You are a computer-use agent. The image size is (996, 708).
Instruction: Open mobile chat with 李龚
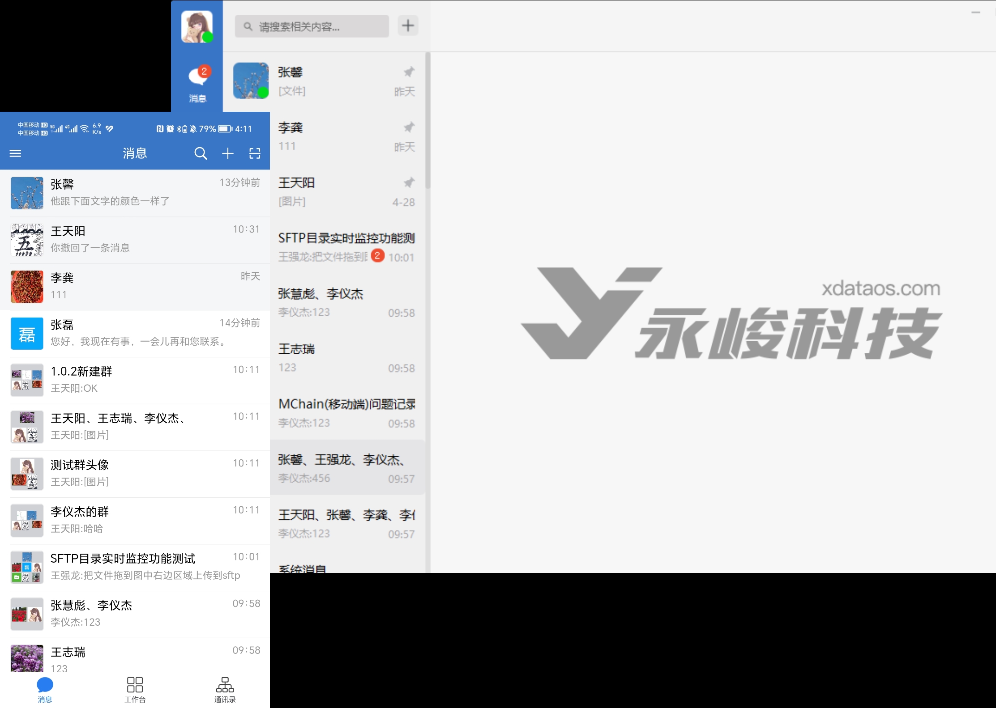(135, 287)
